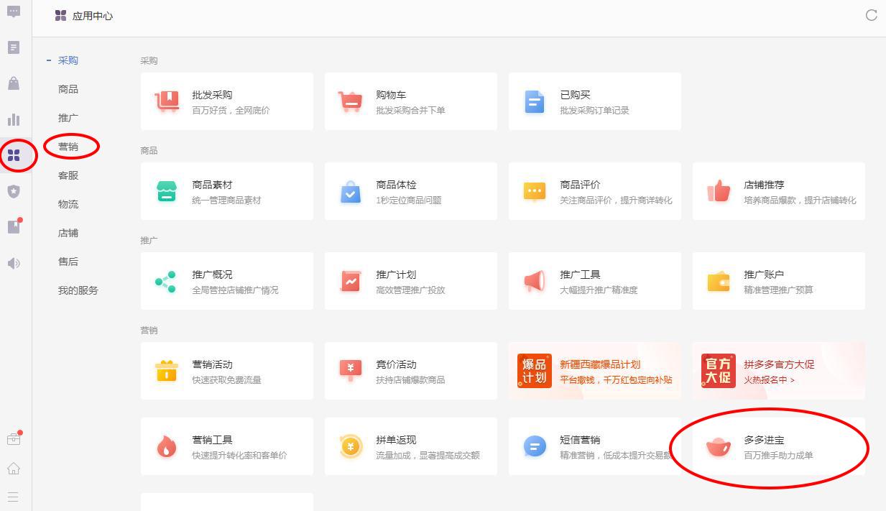Open the orders document sidebar icon

click(x=14, y=47)
